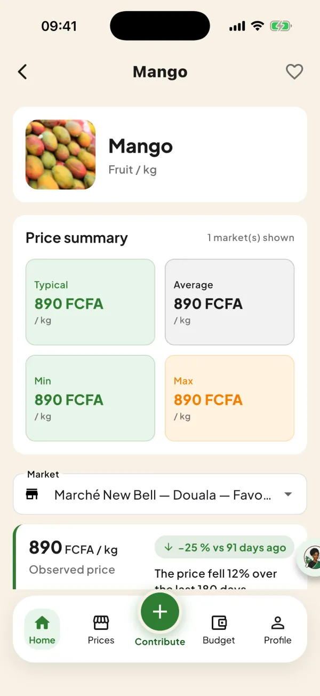Switch to the Prices tab label
This screenshot has width=320, height=696.
coord(101,640)
